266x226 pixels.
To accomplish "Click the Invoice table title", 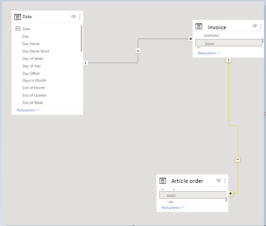I will click(x=217, y=27).
